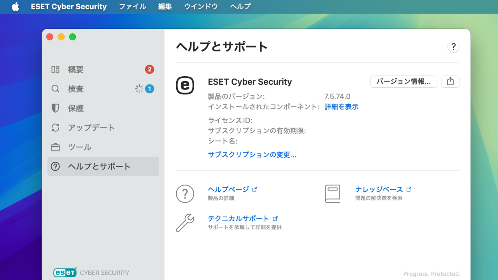Open the 編集 menu
Image resolution: width=498 pixels, height=280 pixels.
[165, 7]
